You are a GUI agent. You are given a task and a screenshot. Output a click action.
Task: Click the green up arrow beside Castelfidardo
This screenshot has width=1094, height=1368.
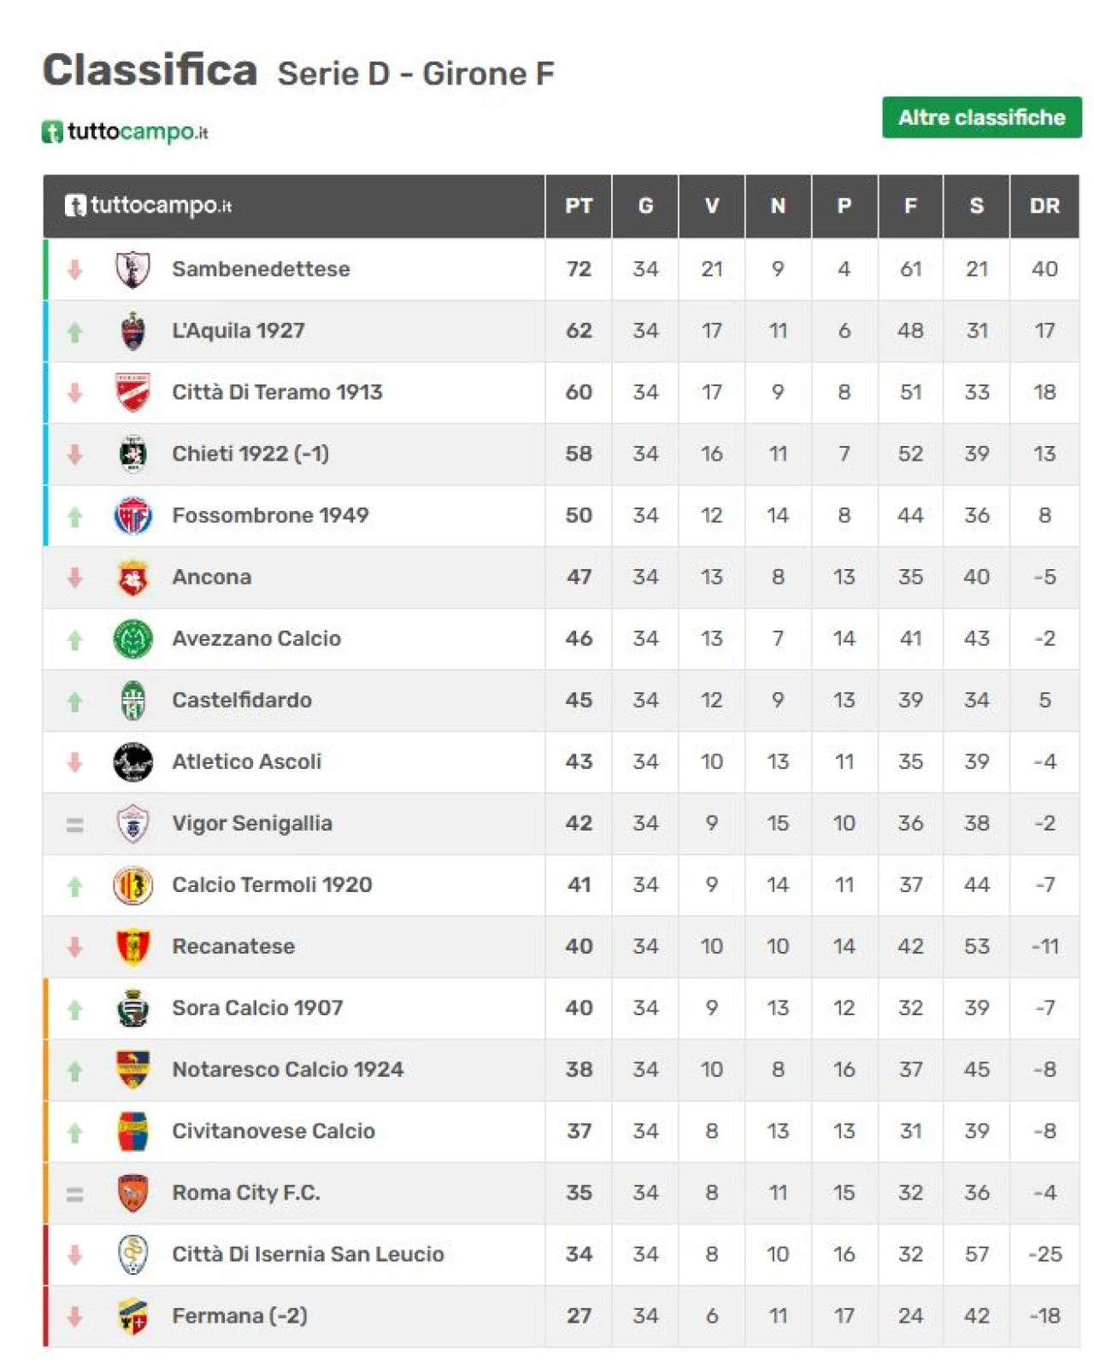75,702
